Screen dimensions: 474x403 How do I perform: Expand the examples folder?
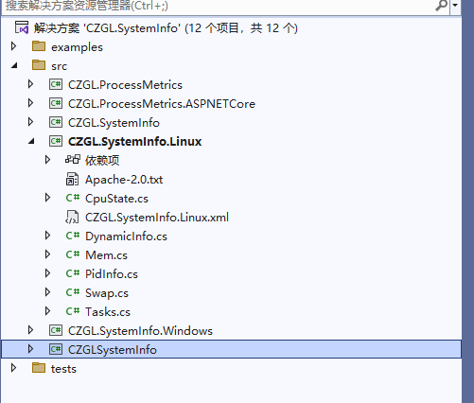tap(13, 46)
